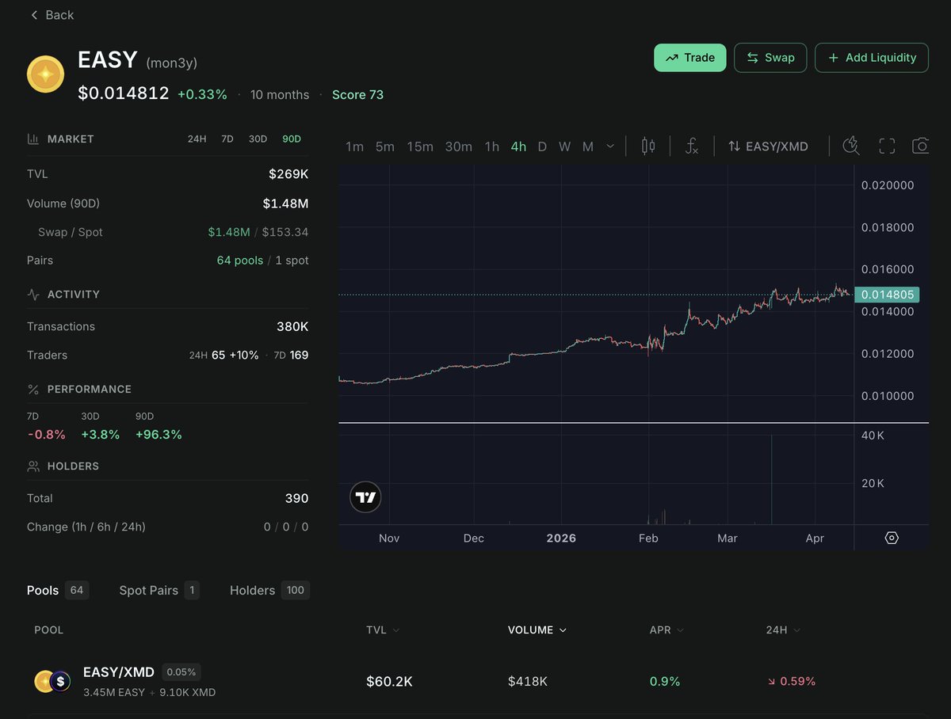Sort pools by APR column
The width and height of the screenshot is (951, 719).
(x=666, y=630)
